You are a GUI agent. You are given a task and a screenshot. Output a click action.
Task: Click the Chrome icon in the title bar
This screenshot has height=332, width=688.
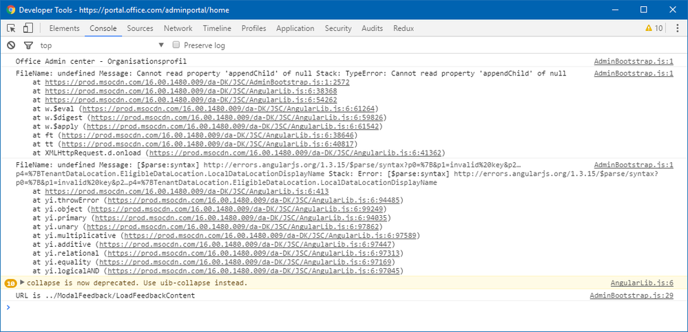point(10,10)
